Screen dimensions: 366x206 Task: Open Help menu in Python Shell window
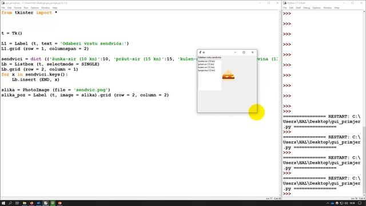point(337,7)
